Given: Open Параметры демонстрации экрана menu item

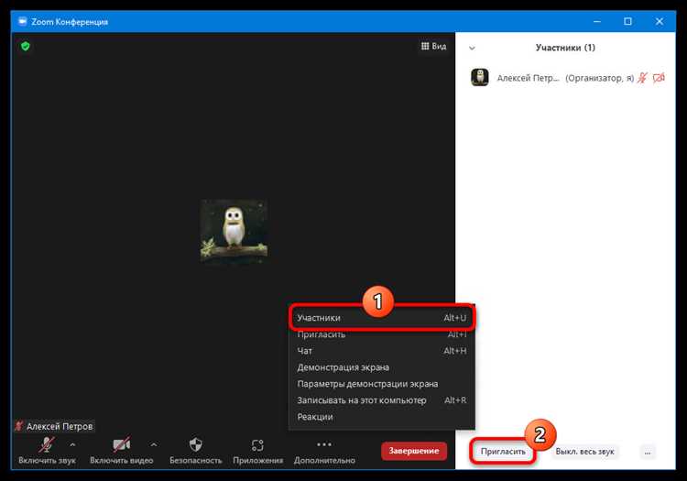Looking at the screenshot, I should tap(382, 384).
